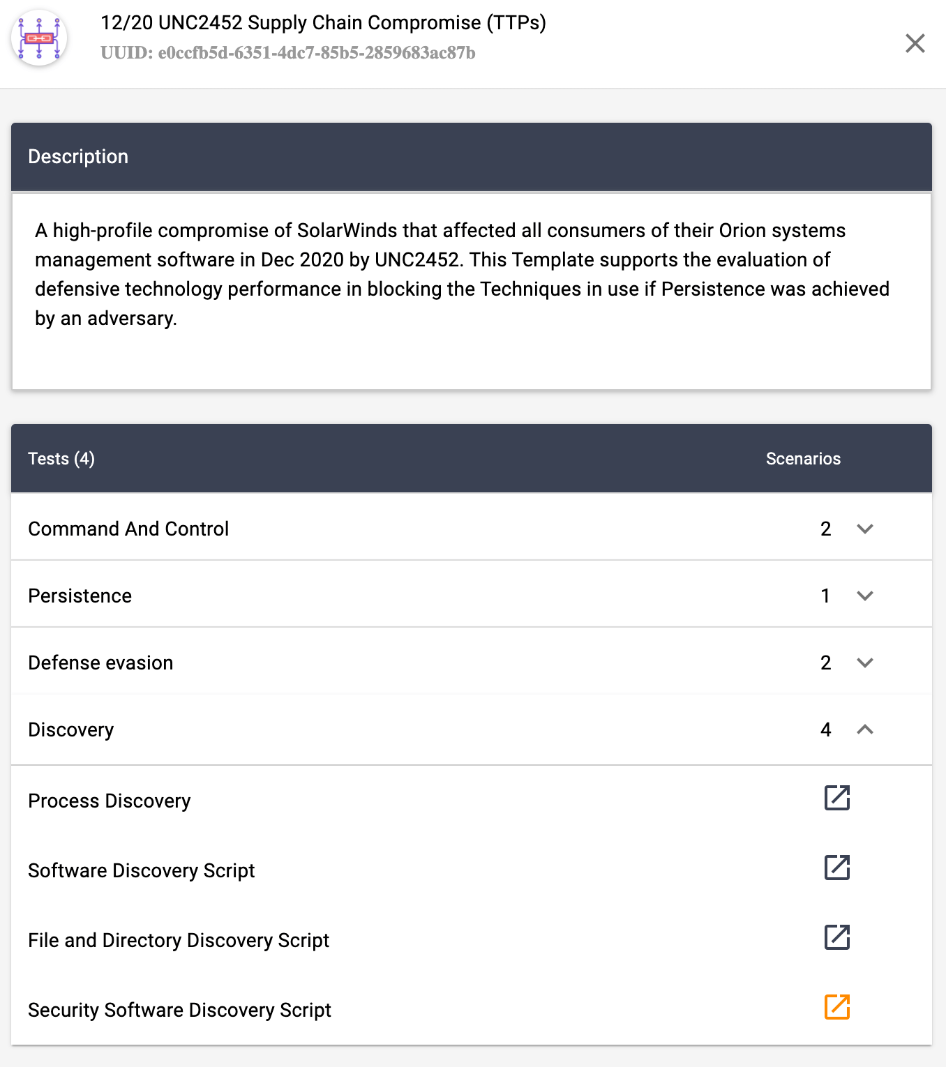
Task: Click the UUID text under the title
Action: (x=287, y=53)
